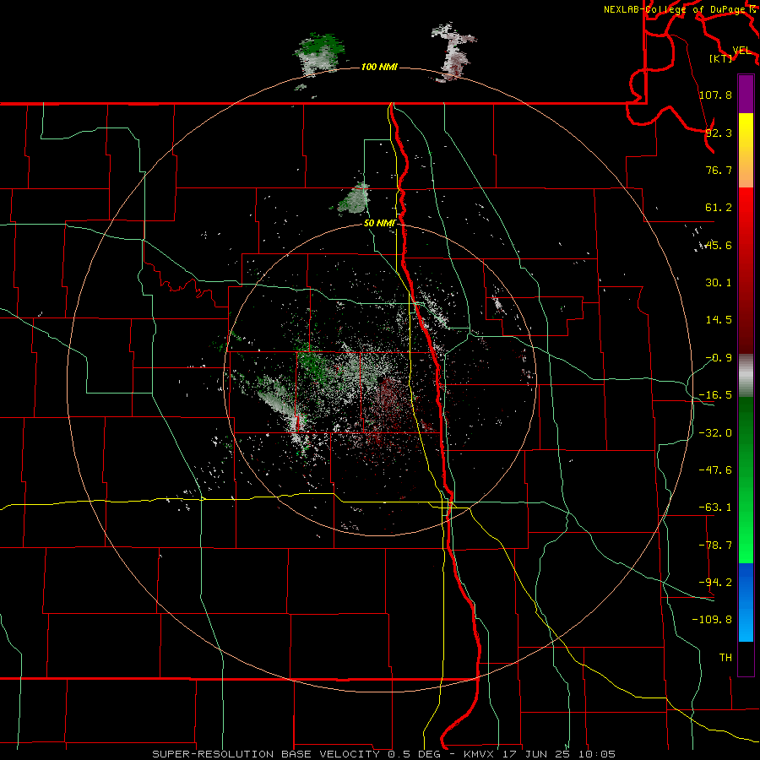Click the KMVX station identifier in footer
Screen dimensions: 760x760
(480, 754)
